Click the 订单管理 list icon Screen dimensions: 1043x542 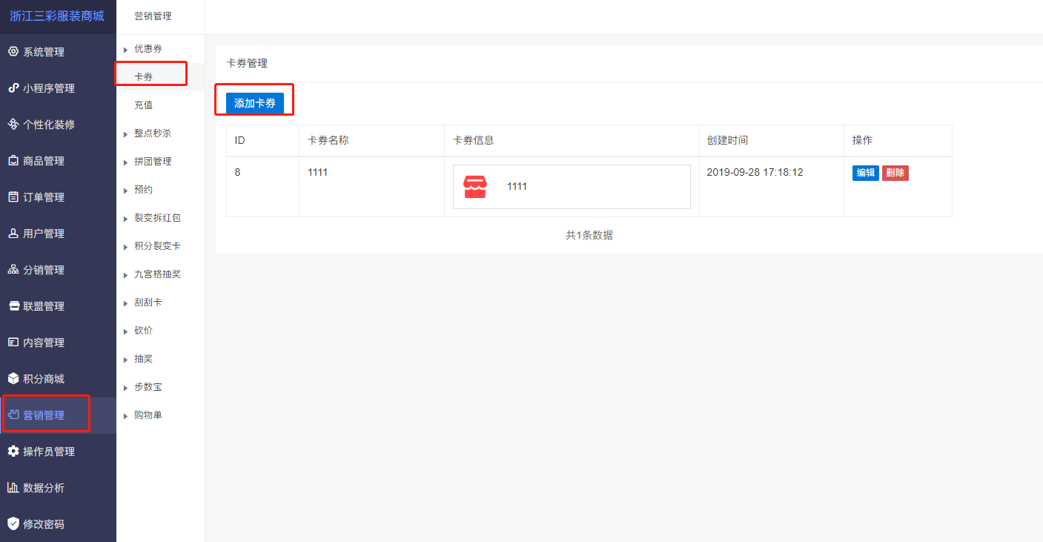coord(13,197)
